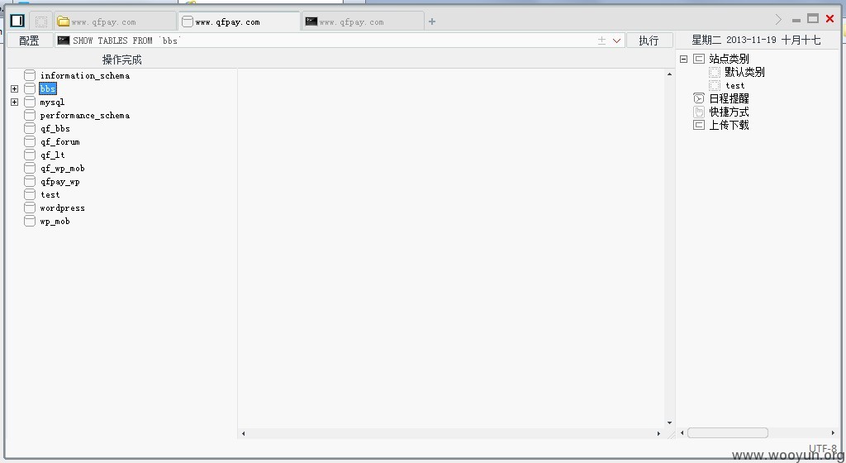
Task: Open 上传下载 upload download item
Action: [729, 125]
